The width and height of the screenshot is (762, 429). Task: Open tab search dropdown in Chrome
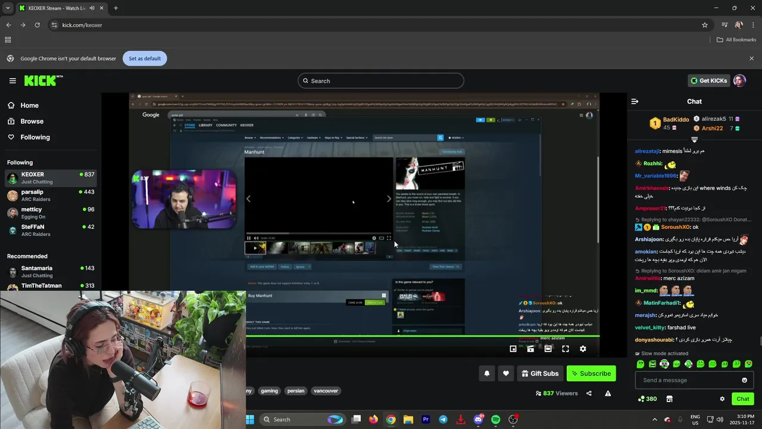tap(8, 8)
